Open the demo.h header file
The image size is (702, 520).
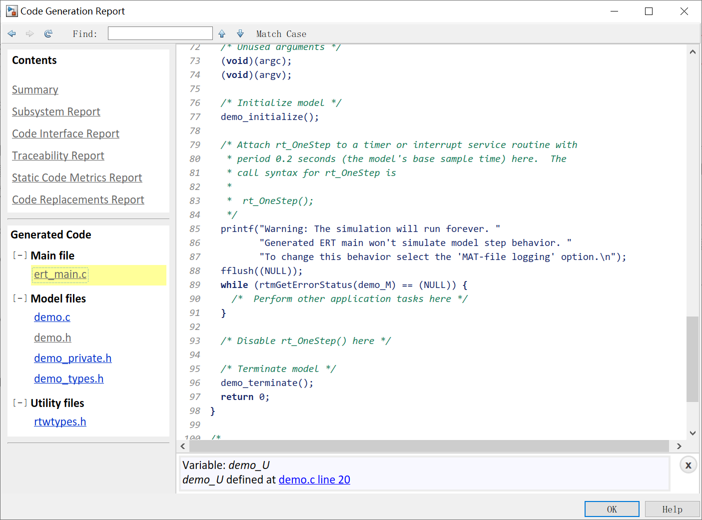click(52, 337)
